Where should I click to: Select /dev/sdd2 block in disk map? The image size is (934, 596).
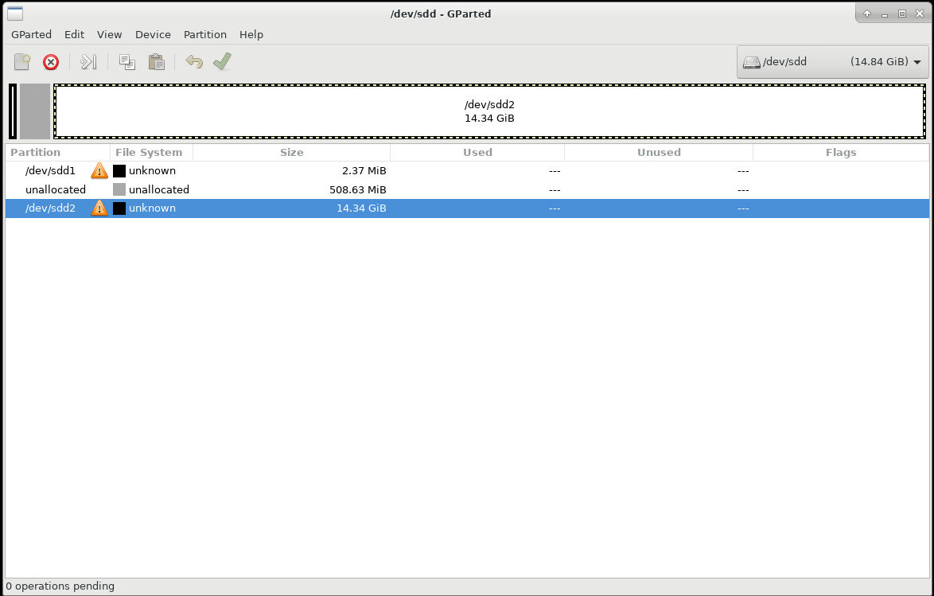tap(489, 111)
